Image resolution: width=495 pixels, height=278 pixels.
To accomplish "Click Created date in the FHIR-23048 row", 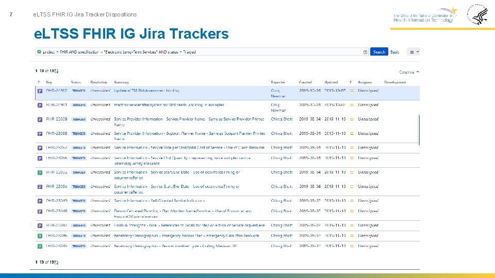I will click(309, 211).
